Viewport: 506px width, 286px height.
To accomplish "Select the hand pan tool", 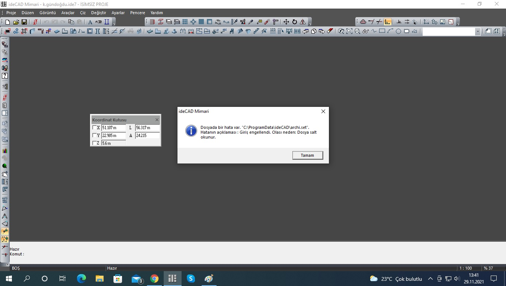I will pyautogui.click(x=4, y=174).
